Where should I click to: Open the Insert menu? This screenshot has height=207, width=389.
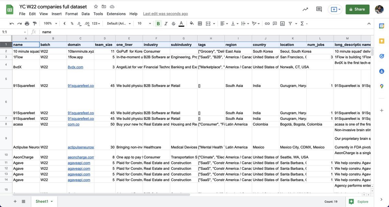point(57,14)
